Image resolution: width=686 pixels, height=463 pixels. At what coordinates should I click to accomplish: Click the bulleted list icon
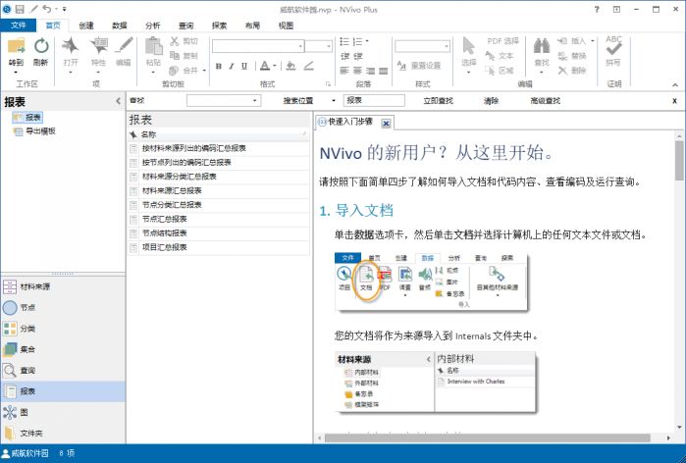344,41
